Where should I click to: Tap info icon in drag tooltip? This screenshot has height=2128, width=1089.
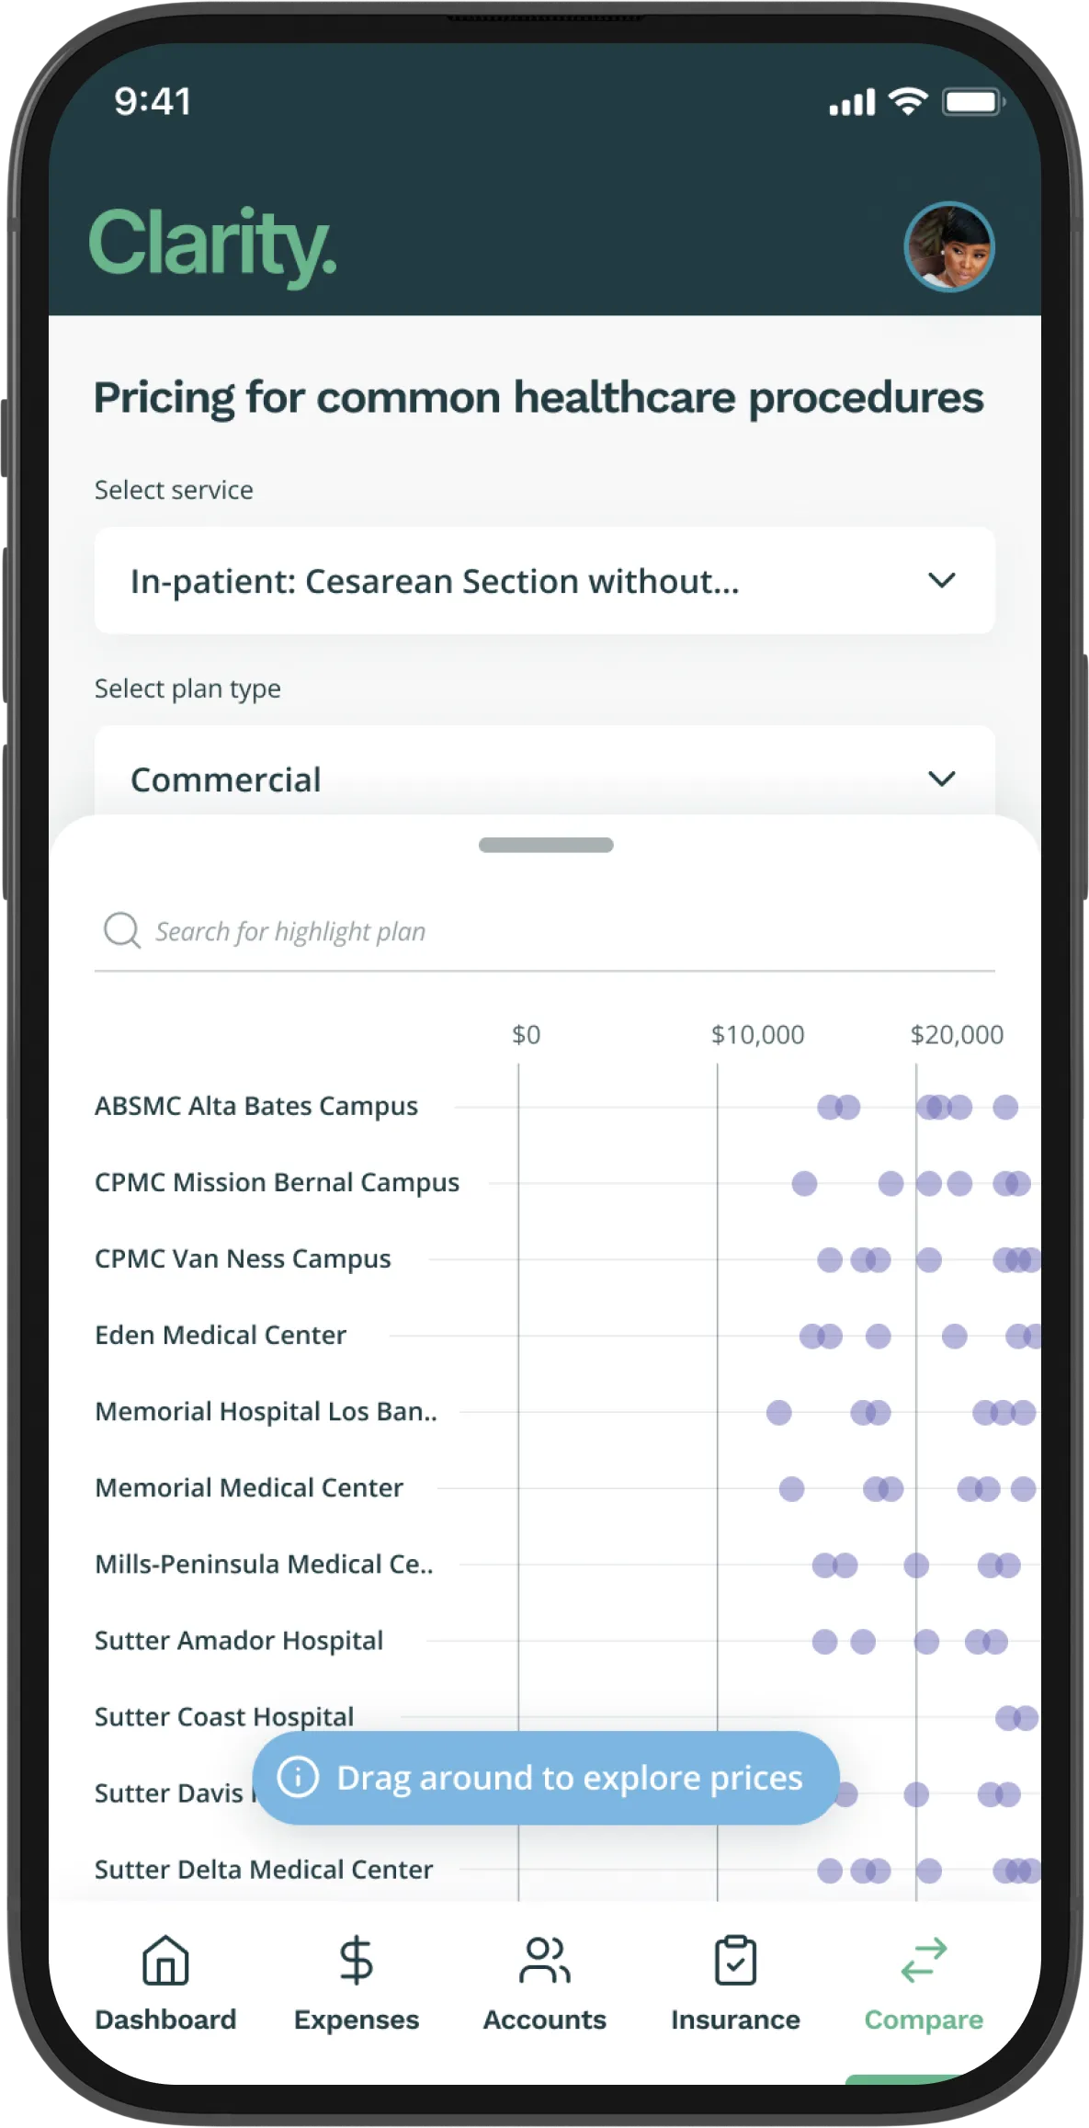point(298,1777)
